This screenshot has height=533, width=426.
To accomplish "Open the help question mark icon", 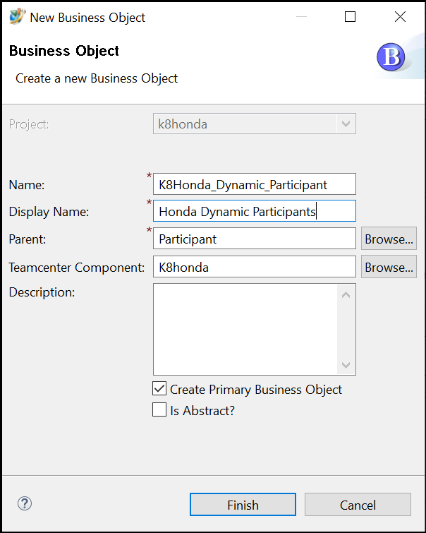I will coord(25,503).
